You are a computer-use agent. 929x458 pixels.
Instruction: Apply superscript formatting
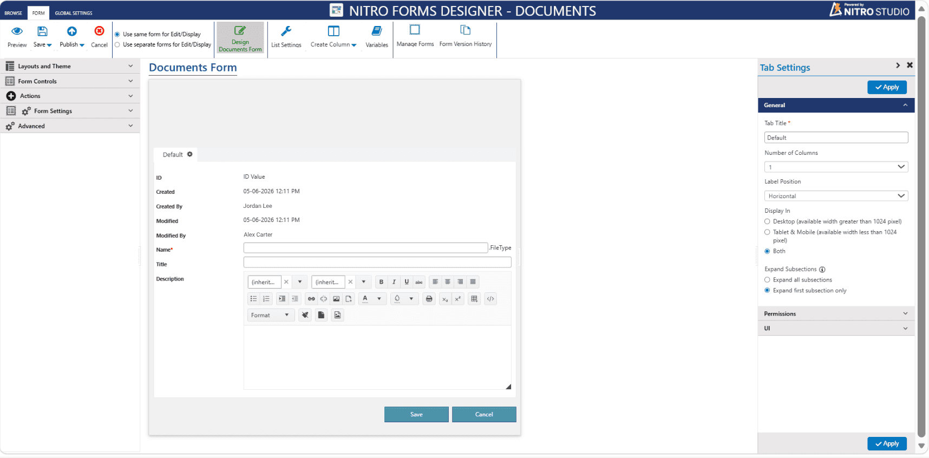pyautogui.click(x=457, y=299)
